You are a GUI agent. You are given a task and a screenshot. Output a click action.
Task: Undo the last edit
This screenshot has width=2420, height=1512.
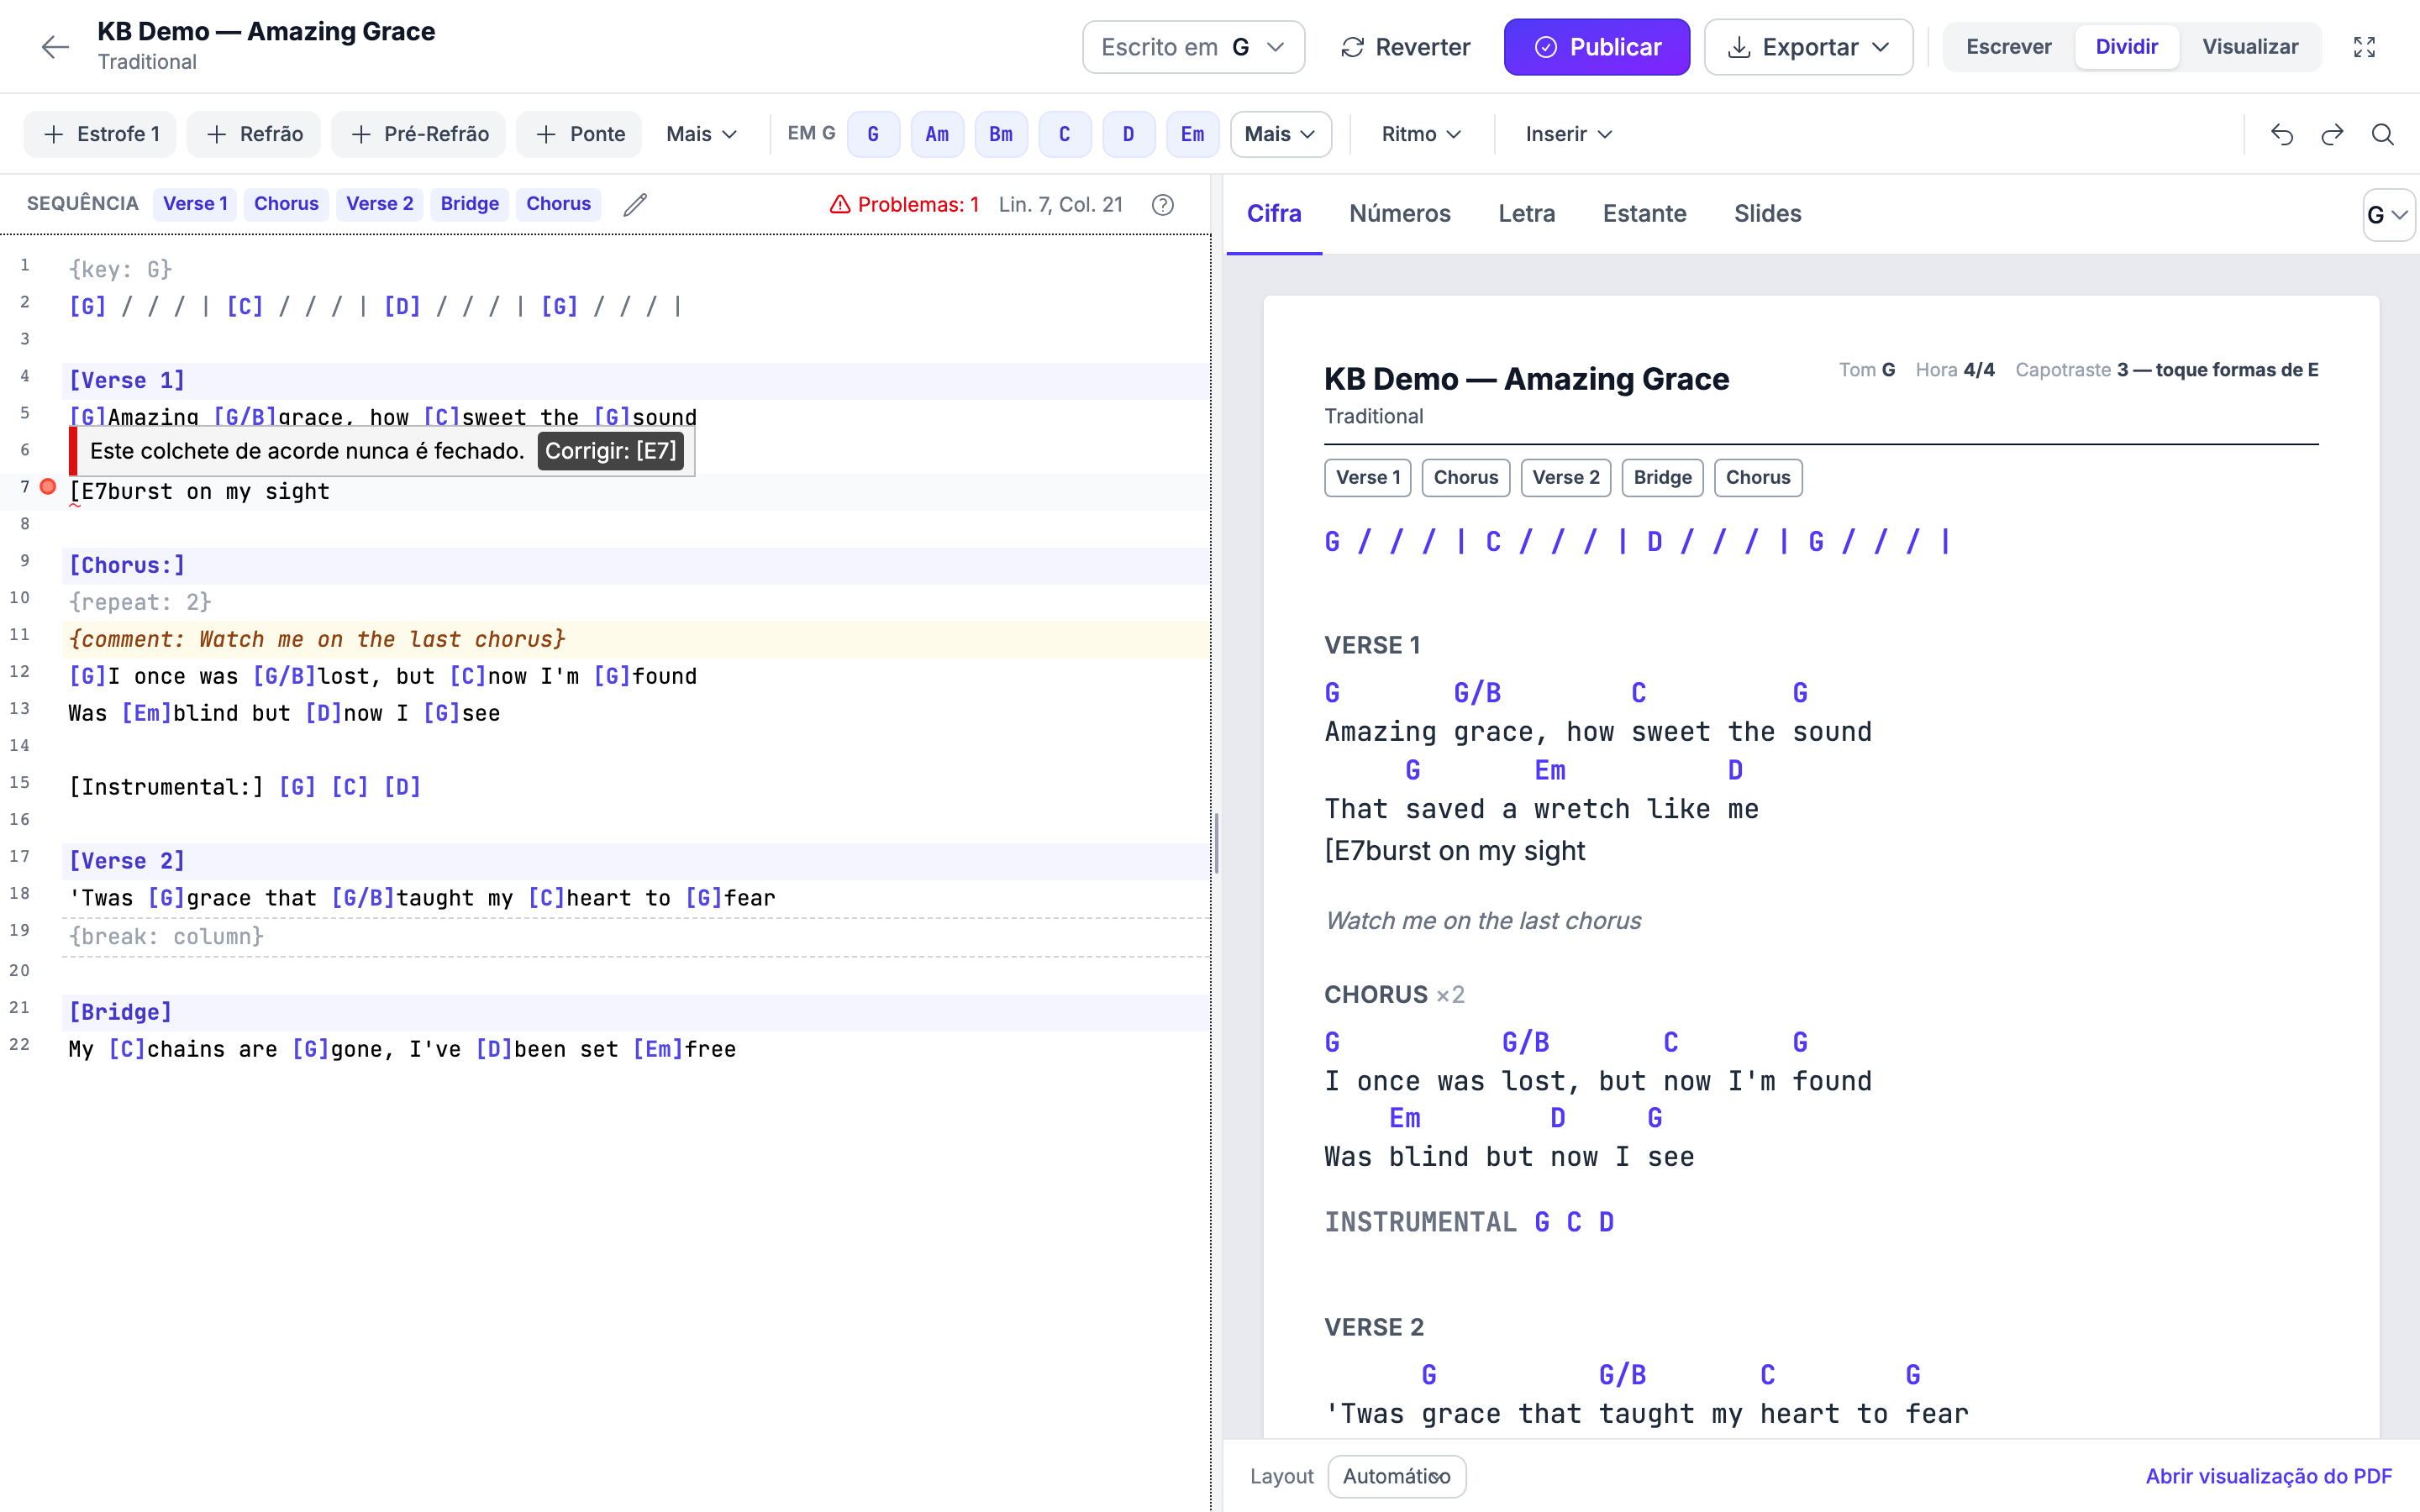2281,134
